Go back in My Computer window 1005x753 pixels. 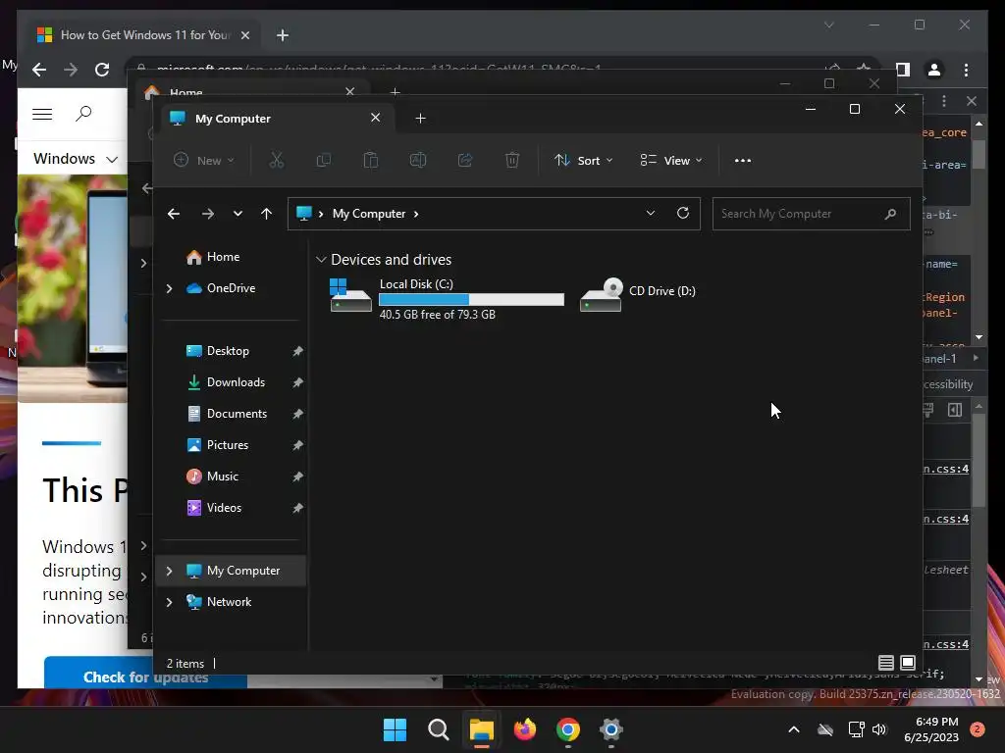coord(174,214)
